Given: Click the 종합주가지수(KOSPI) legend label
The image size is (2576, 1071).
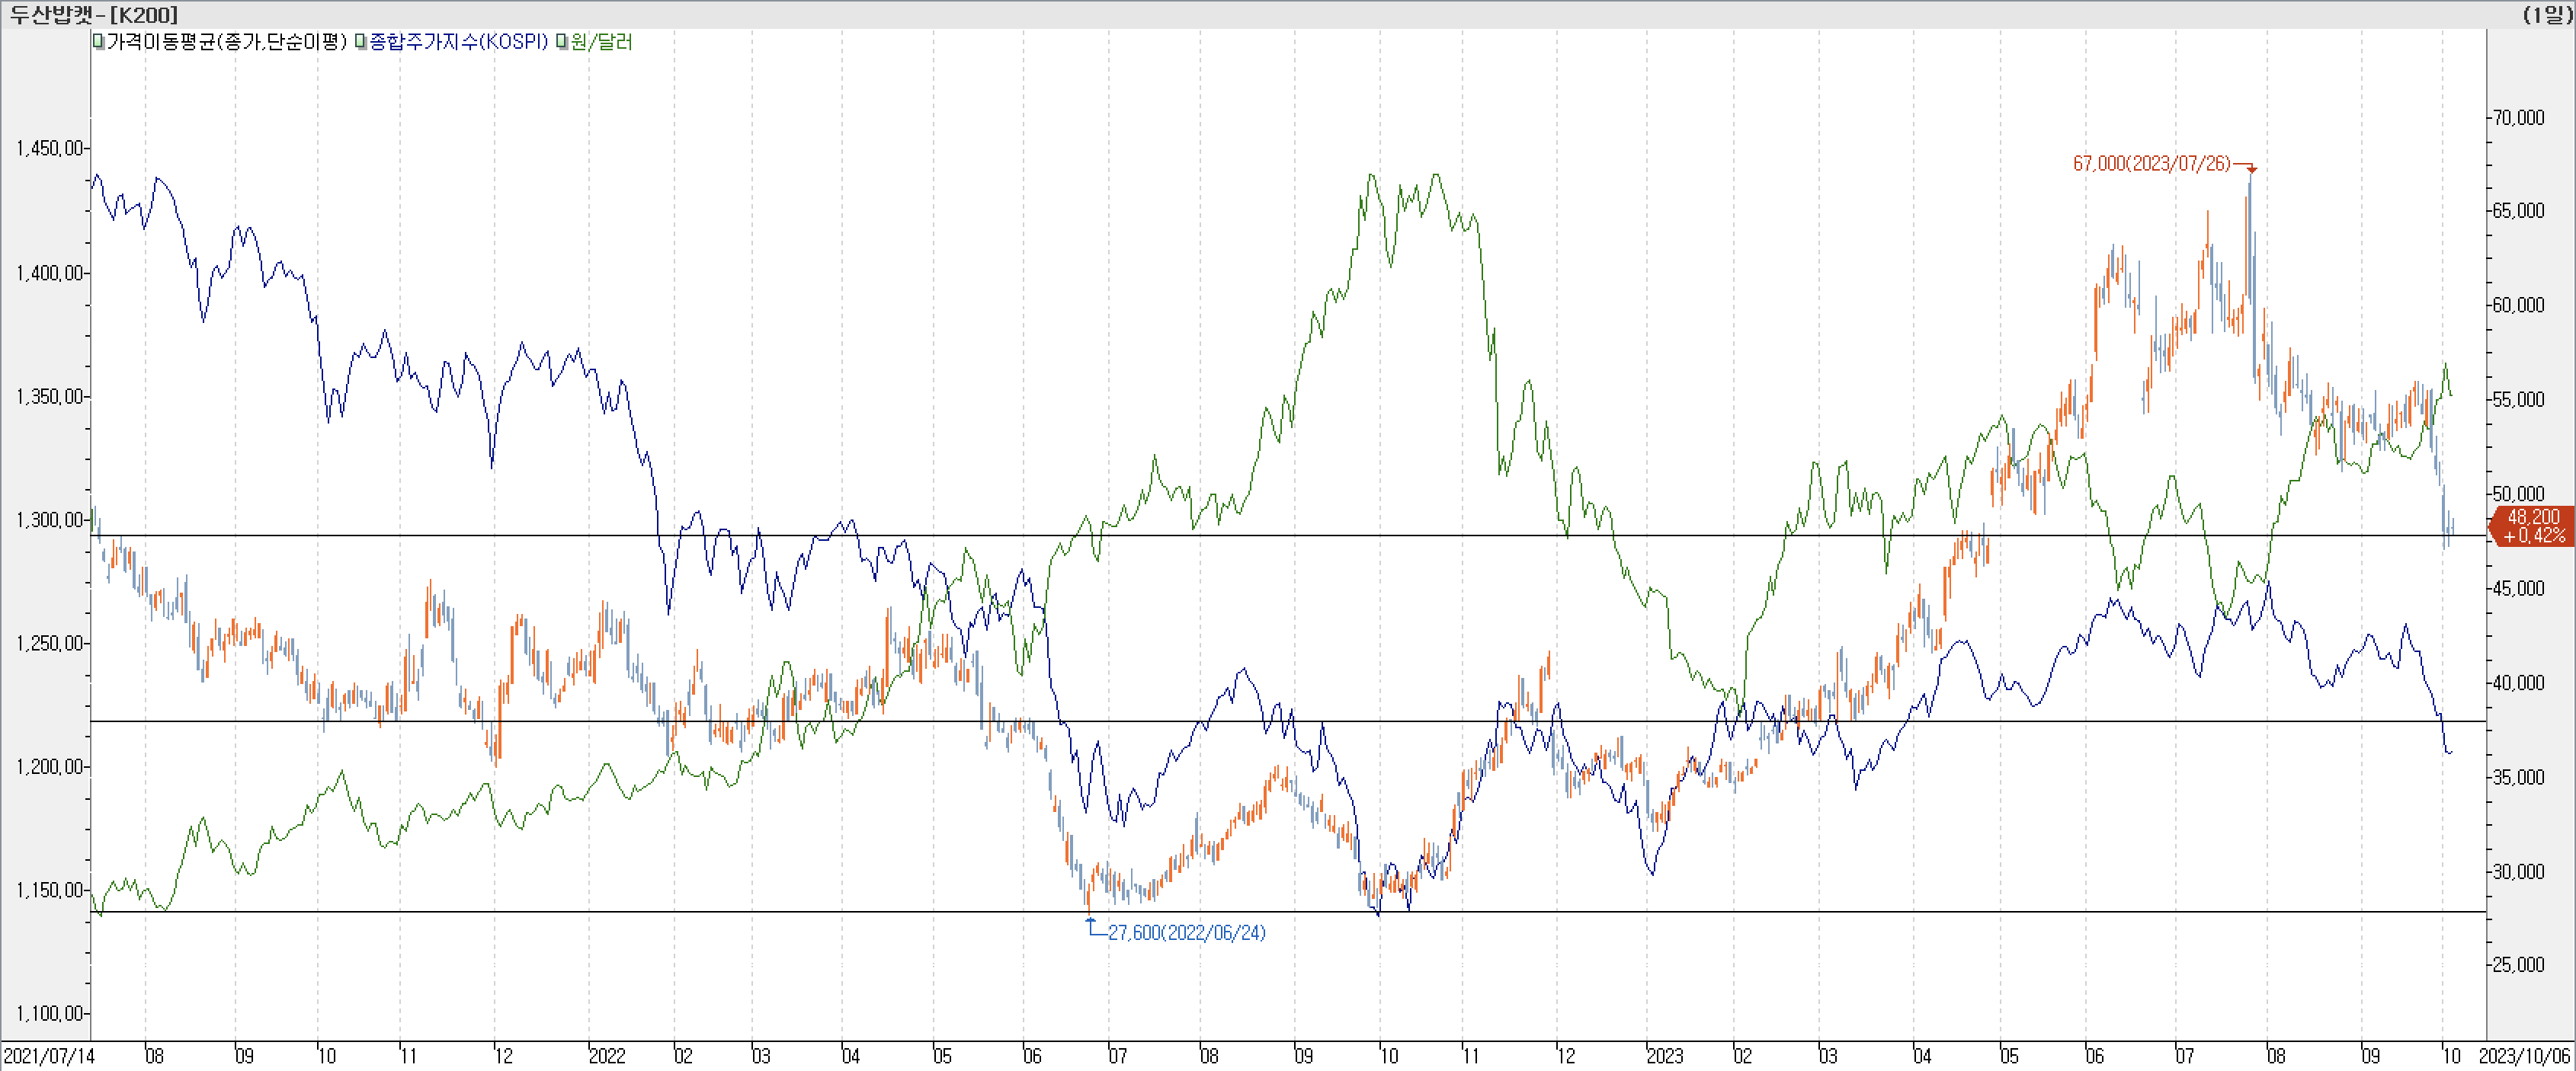Looking at the screenshot, I should pos(458,42).
